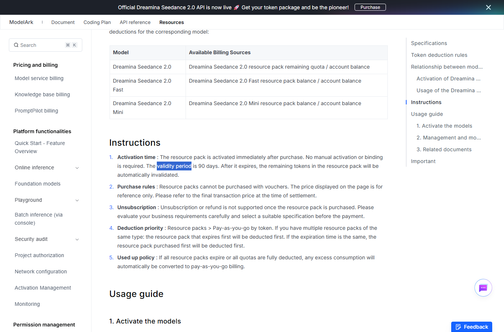Jump to Usage guide in outline
The width and height of the screenshot is (504, 332).
427,114
